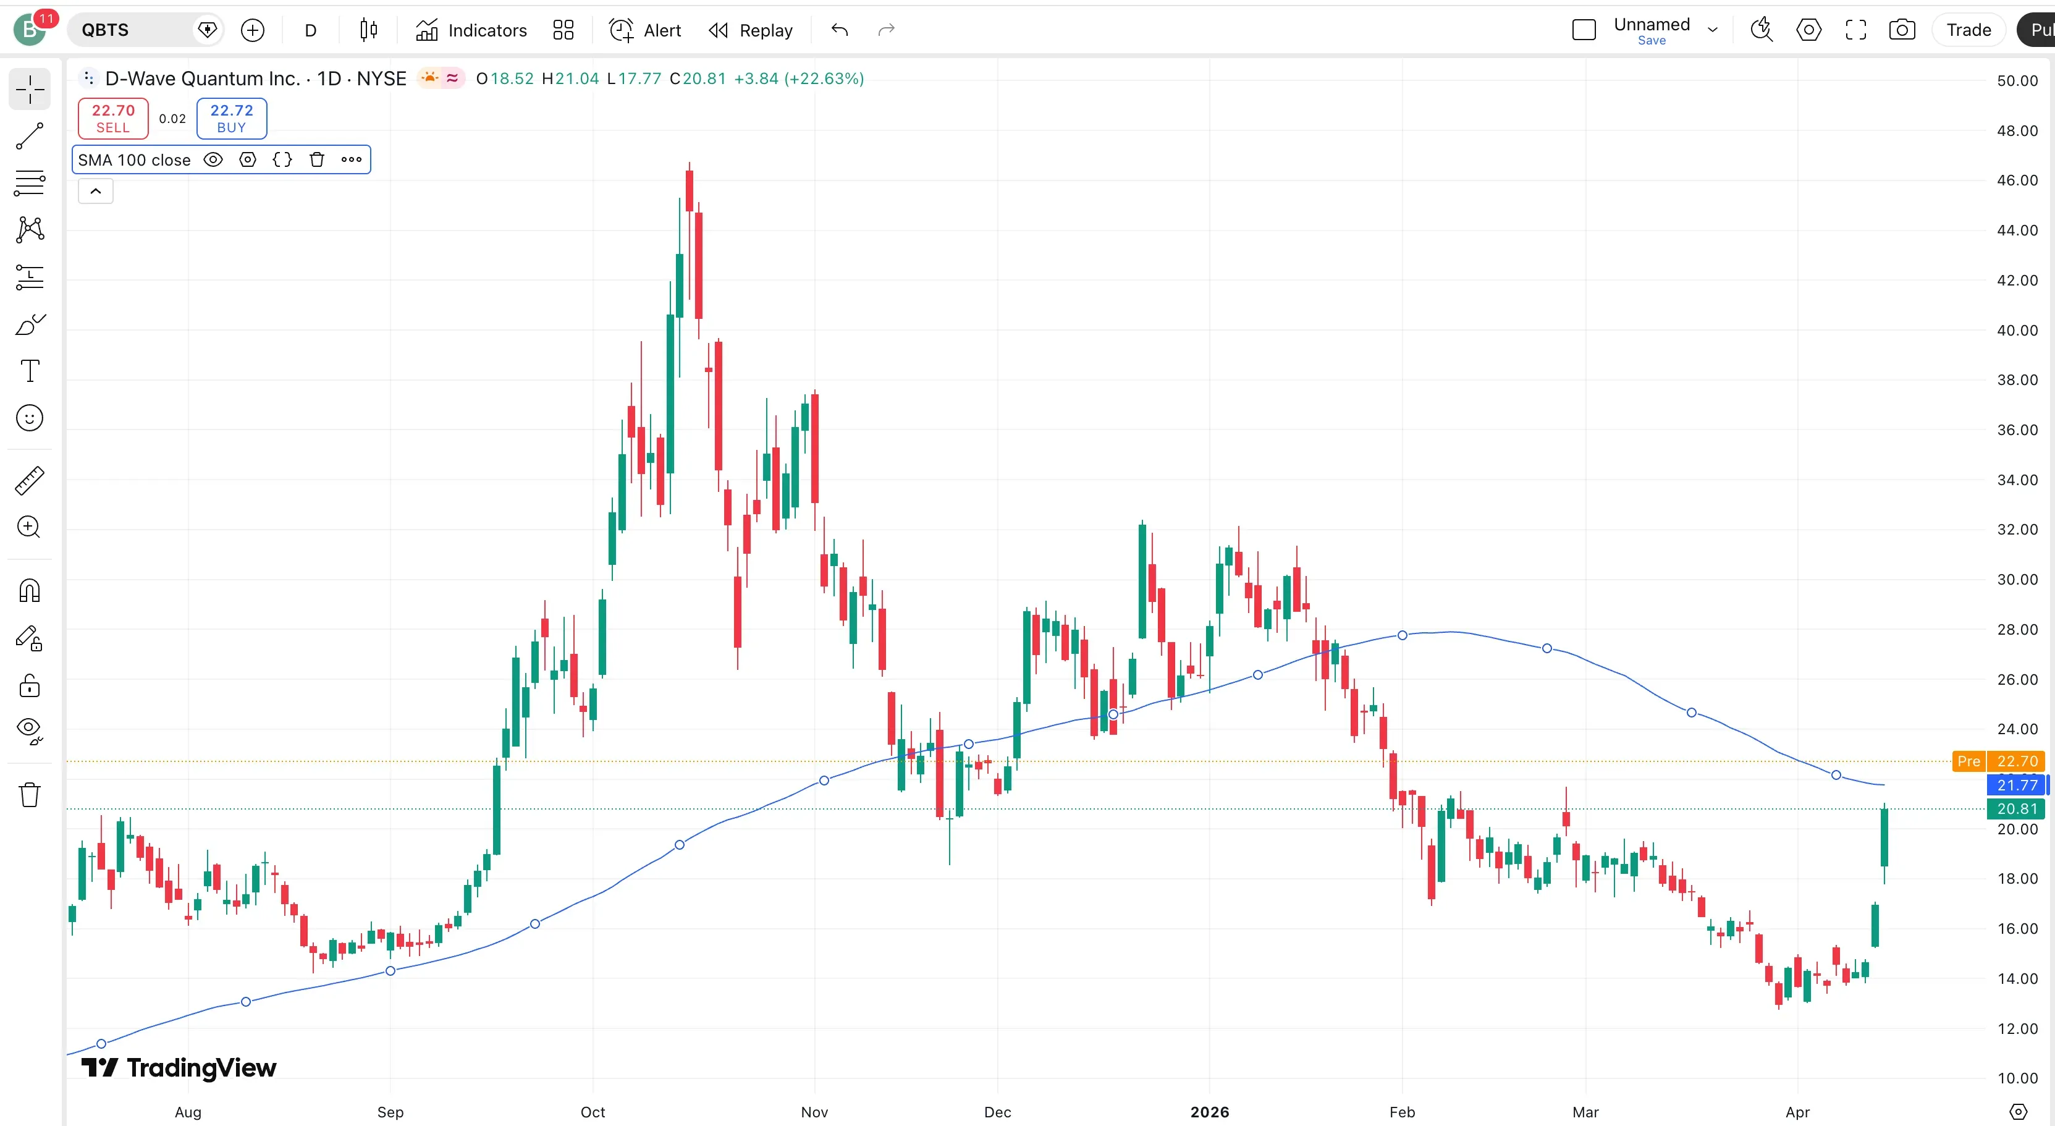Click the 22.72 BUY button
Screen dimensions: 2055x1126
(x=231, y=118)
